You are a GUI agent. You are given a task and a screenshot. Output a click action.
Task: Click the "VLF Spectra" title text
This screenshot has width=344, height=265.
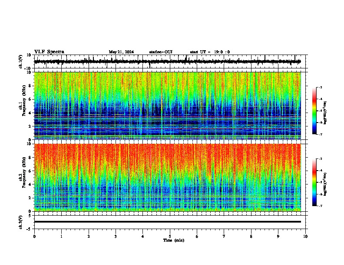tap(49, 52)
